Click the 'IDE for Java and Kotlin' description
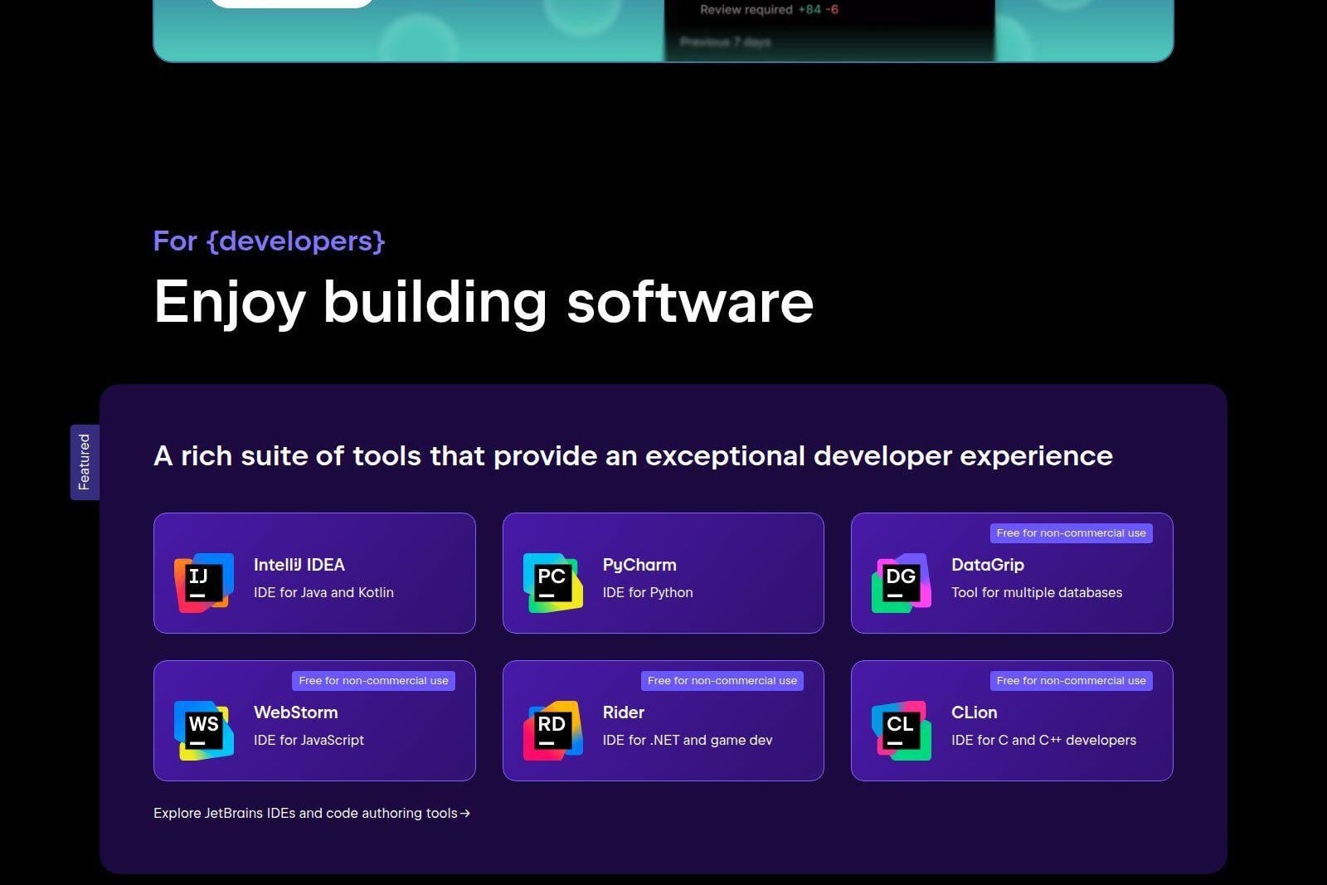The width and height of the screenshot is (1327, 885). pyautogui.click(x=323, y=592)
